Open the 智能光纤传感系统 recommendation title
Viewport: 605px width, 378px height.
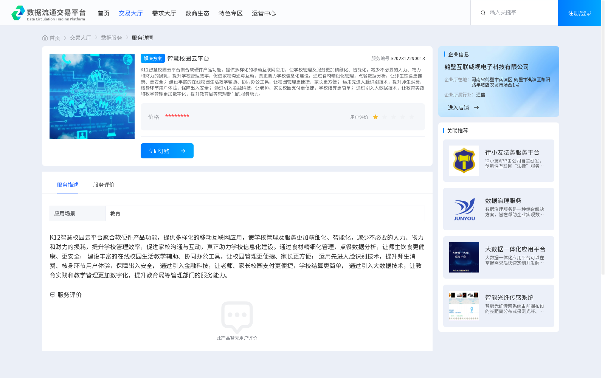coord(509,297)
